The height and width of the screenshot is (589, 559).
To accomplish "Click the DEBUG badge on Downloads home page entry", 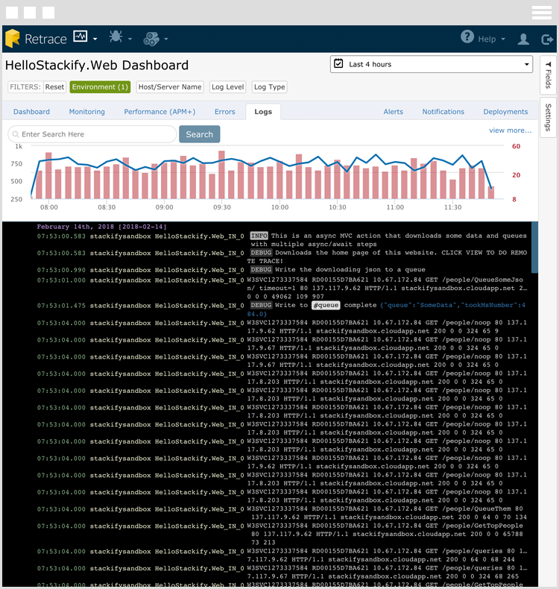I will click(x=261, y=253).
